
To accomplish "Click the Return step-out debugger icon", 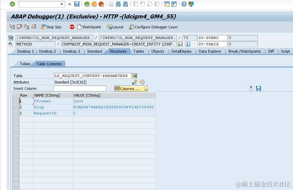I will tap(27, 27).
